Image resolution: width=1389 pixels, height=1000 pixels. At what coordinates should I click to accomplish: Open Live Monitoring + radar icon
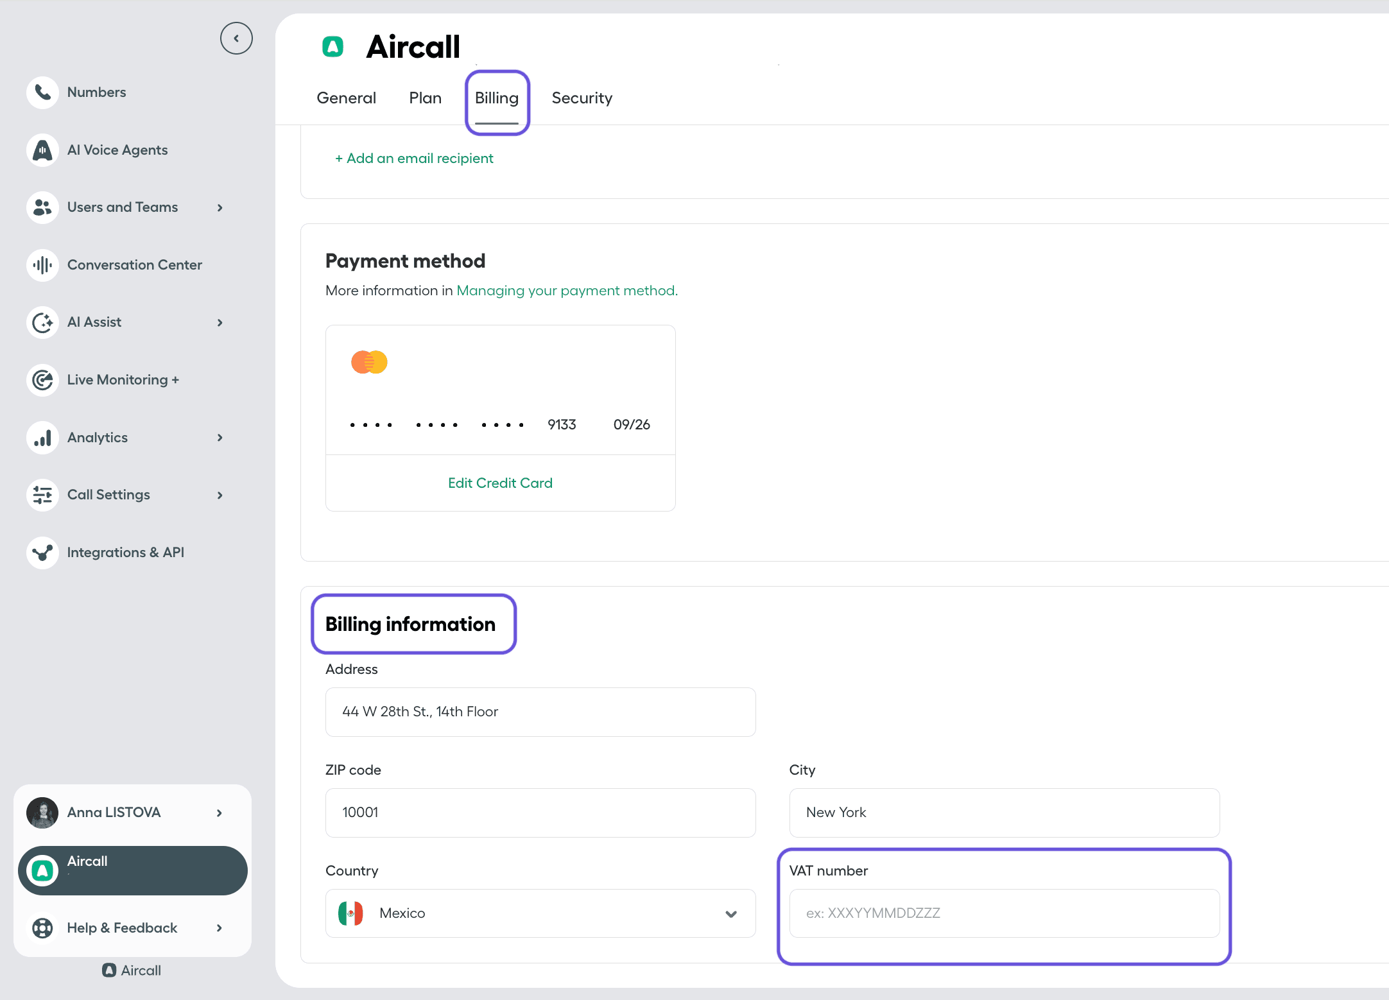42,380
